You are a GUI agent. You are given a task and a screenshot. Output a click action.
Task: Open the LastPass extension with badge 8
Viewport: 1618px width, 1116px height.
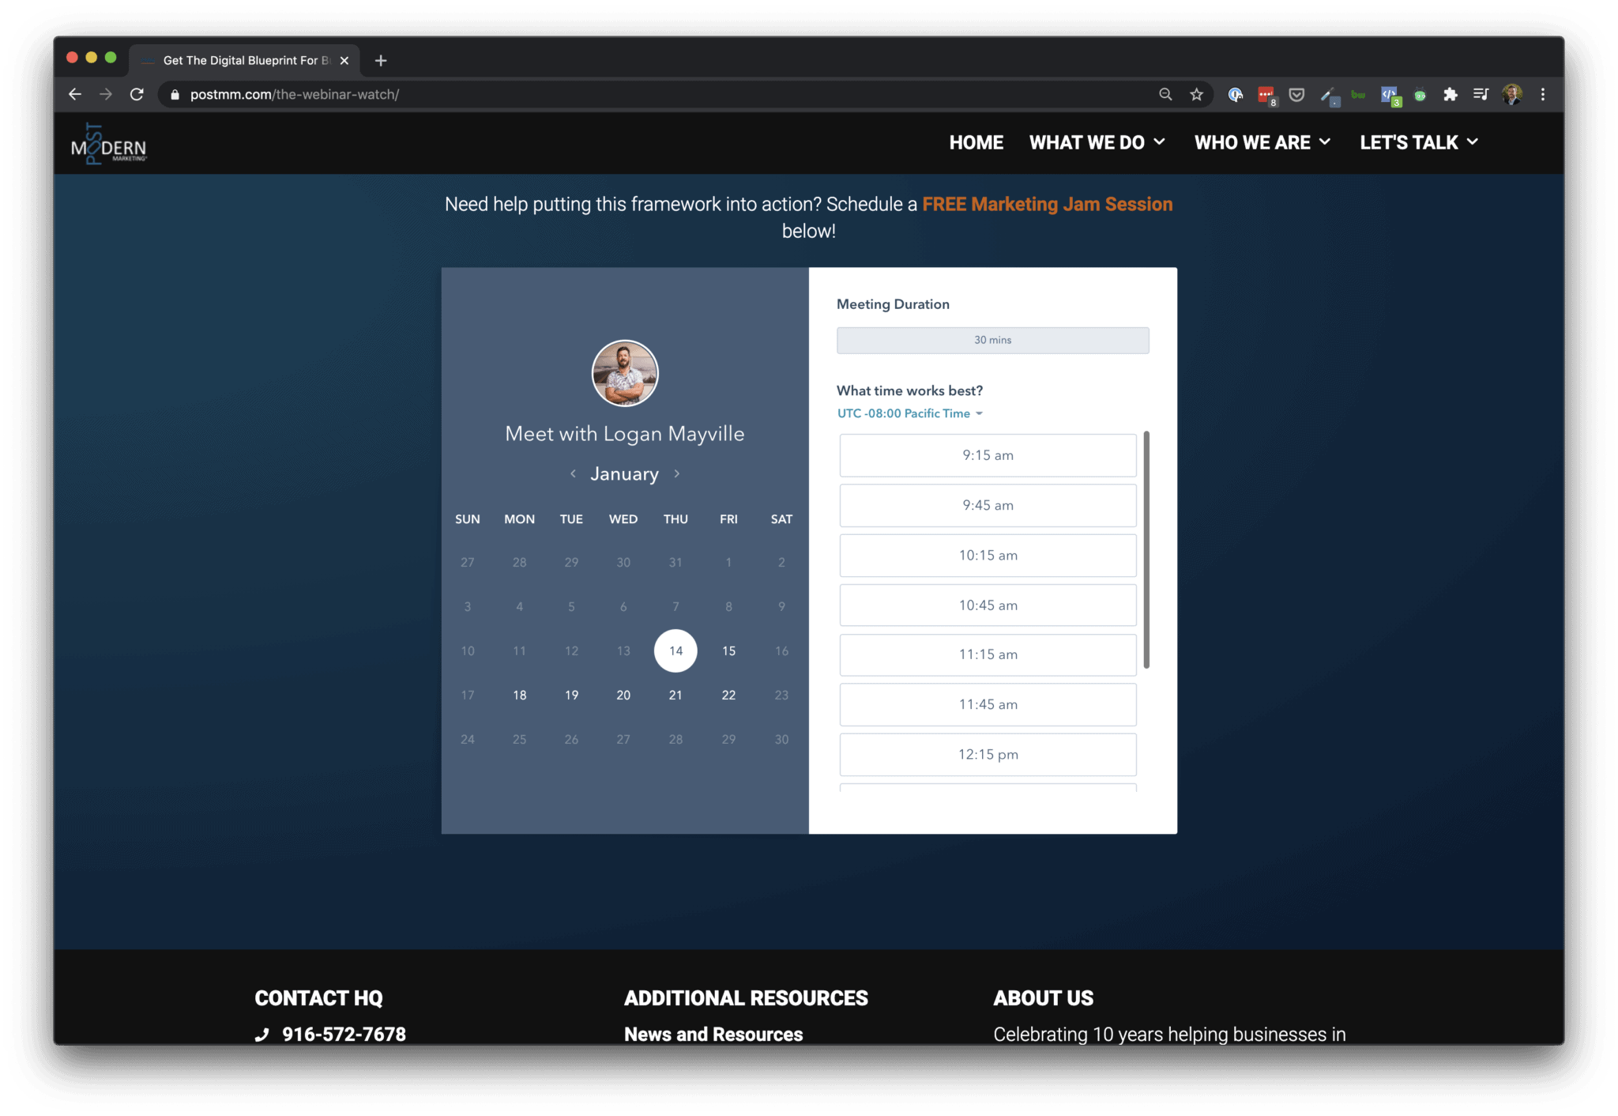click(1266, 96)
